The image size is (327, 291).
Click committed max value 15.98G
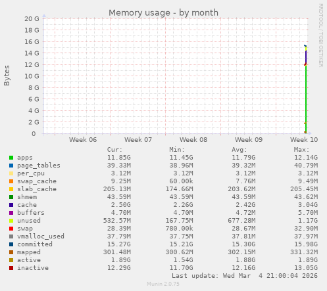(x=306, y=244)
